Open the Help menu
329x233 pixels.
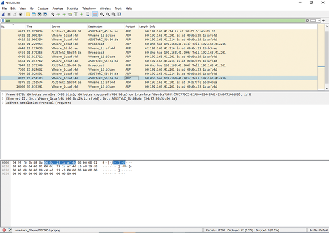129,9
